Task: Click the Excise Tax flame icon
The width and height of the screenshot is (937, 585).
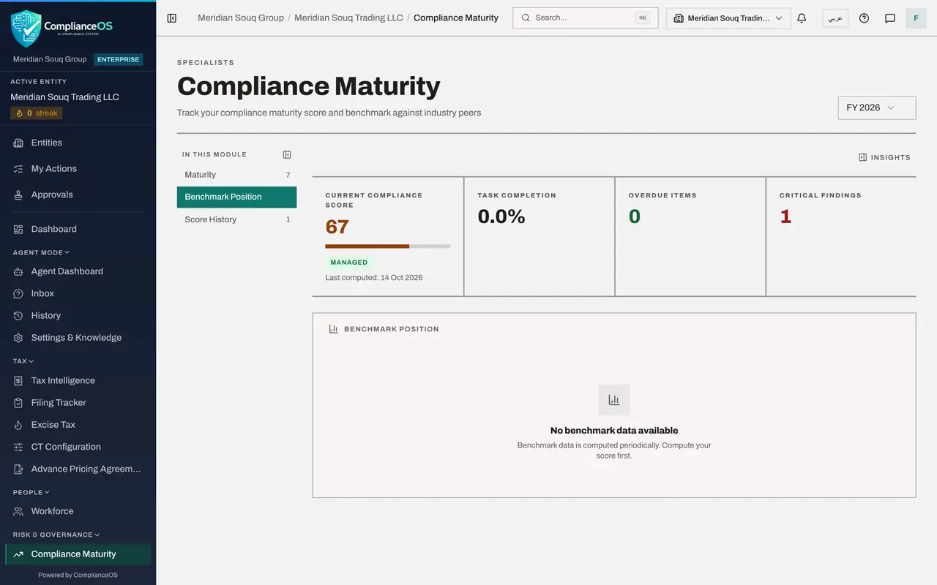Action: tap(18, 425)
